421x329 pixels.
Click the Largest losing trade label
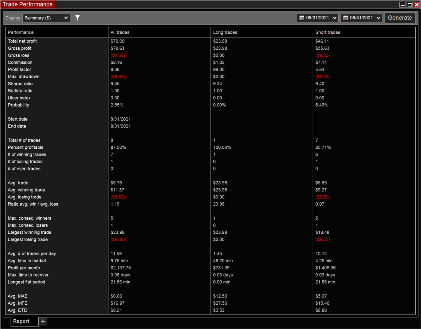tap(28, 239)
